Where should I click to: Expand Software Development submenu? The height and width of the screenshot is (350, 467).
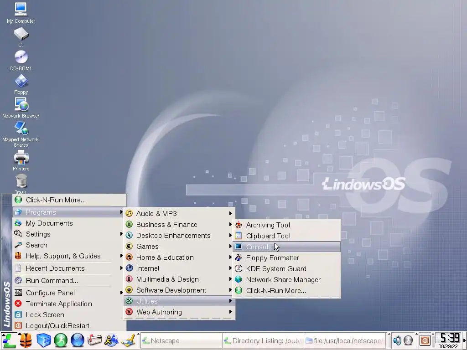tap(179, 290)
